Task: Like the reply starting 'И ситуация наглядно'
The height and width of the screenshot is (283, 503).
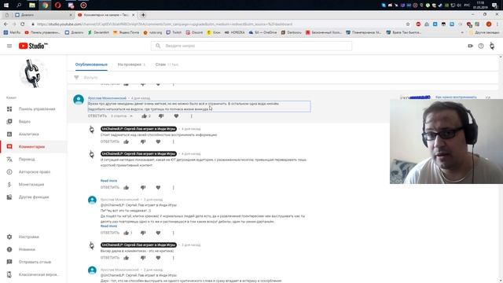Action: 126,187
